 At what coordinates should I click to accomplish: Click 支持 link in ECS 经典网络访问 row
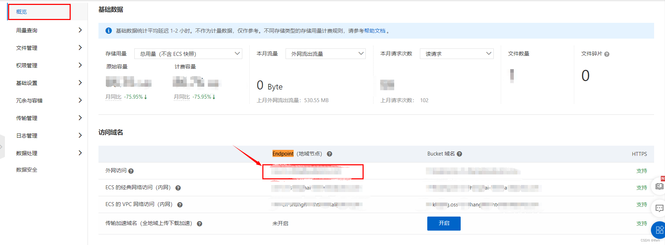pyautogui.click(x=642, y=188)
